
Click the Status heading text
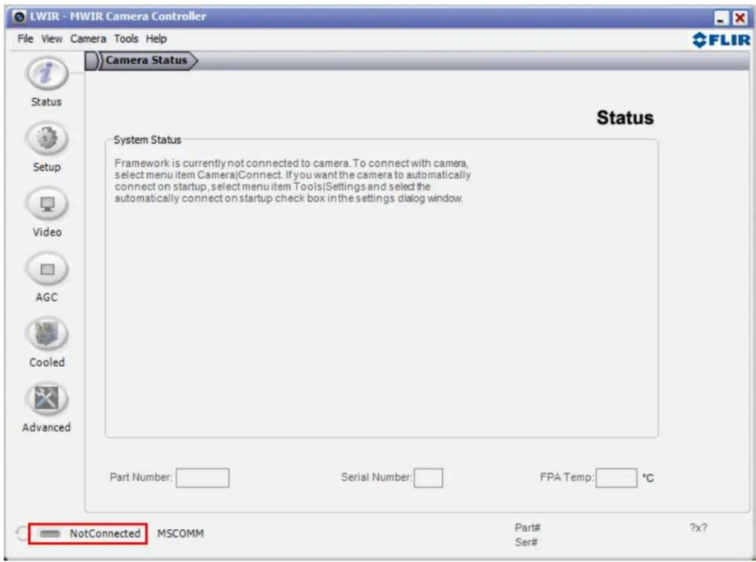pyautogui.click(x=625, y=118)
